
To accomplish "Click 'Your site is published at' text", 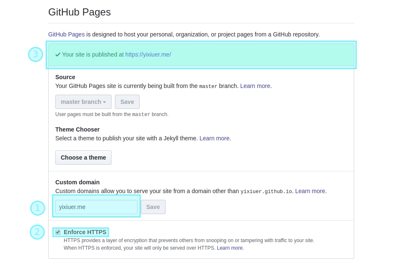I will (93, 54).
